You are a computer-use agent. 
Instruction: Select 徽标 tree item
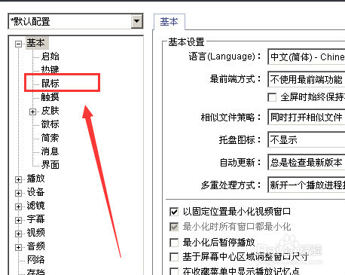click(50, 124)
